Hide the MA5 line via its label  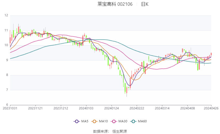pos(85,121)
